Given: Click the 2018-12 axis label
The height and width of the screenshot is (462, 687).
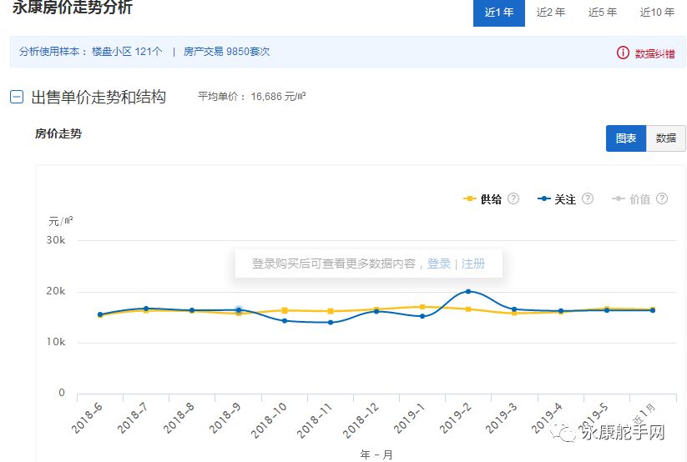Looking at the screenshot, I should click(361, 420).
